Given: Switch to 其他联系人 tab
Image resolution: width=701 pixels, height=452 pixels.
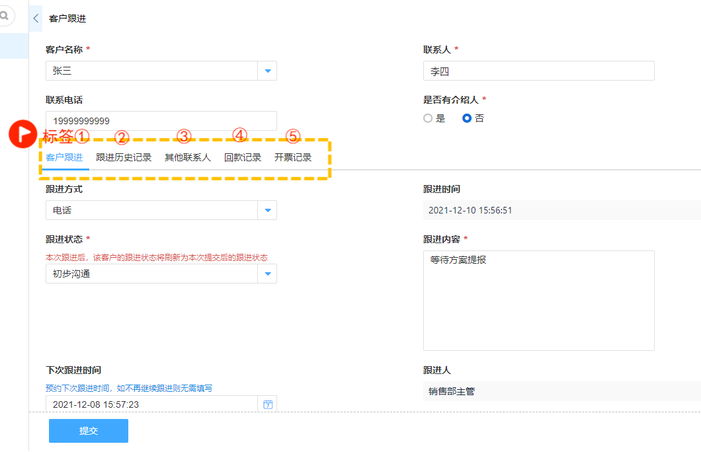Looking at the screenshot, I should 187,157.
